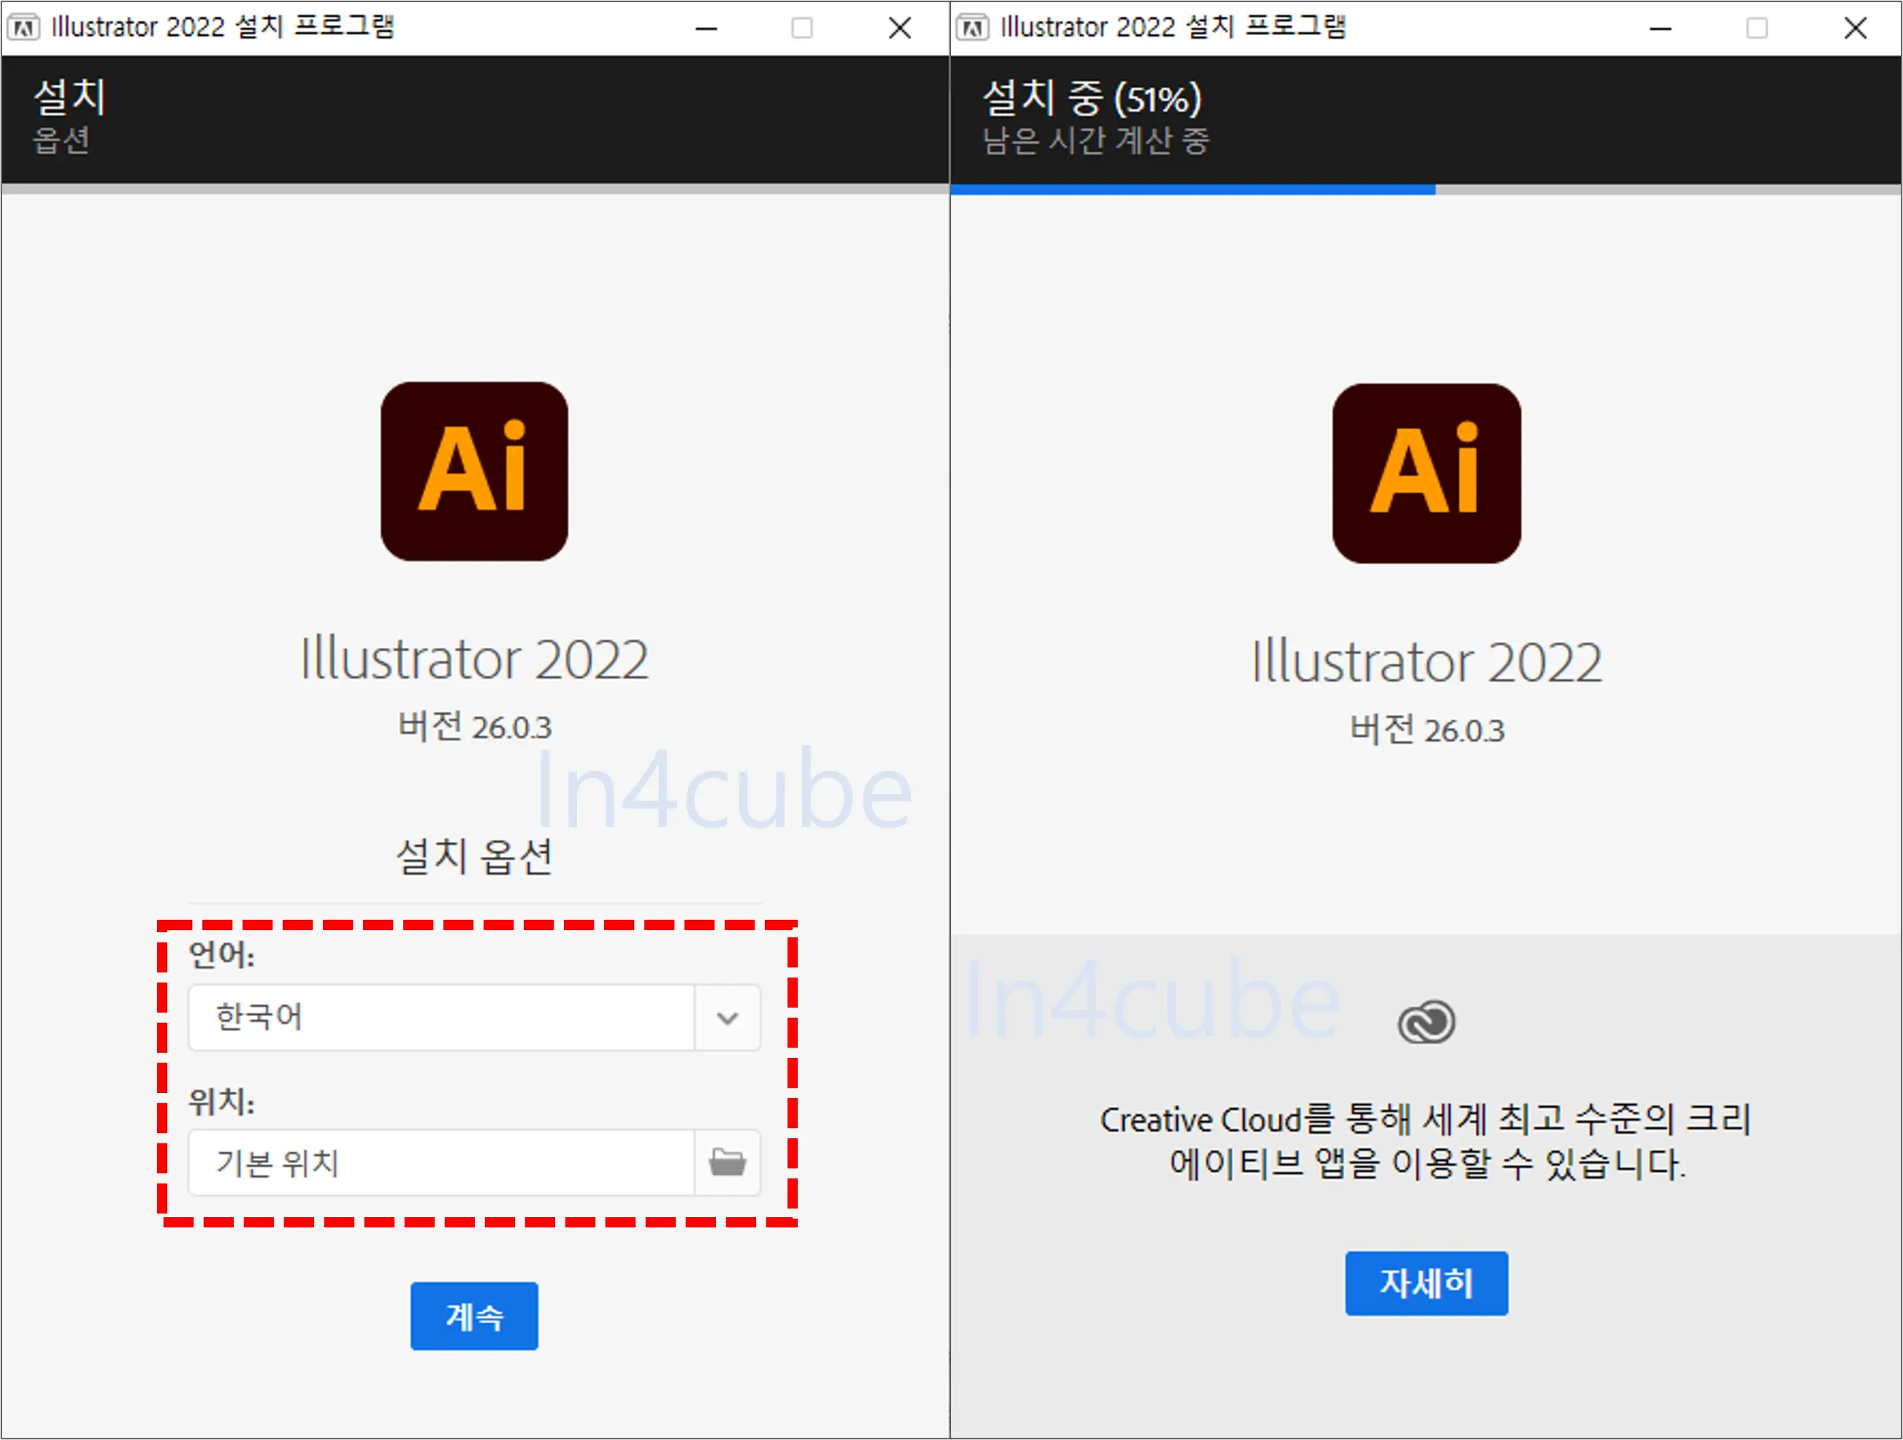Click the 설치 중 (51%) header text
The width and height of the screenshot is (1903, 1440).
[1091, 98]
